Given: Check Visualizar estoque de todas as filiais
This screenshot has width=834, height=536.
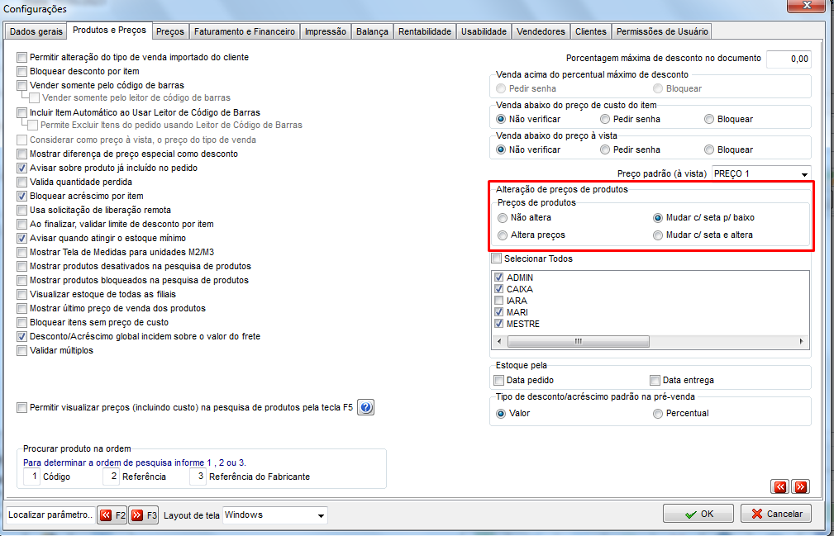Looking at the screenshot, I should [21, 295].
